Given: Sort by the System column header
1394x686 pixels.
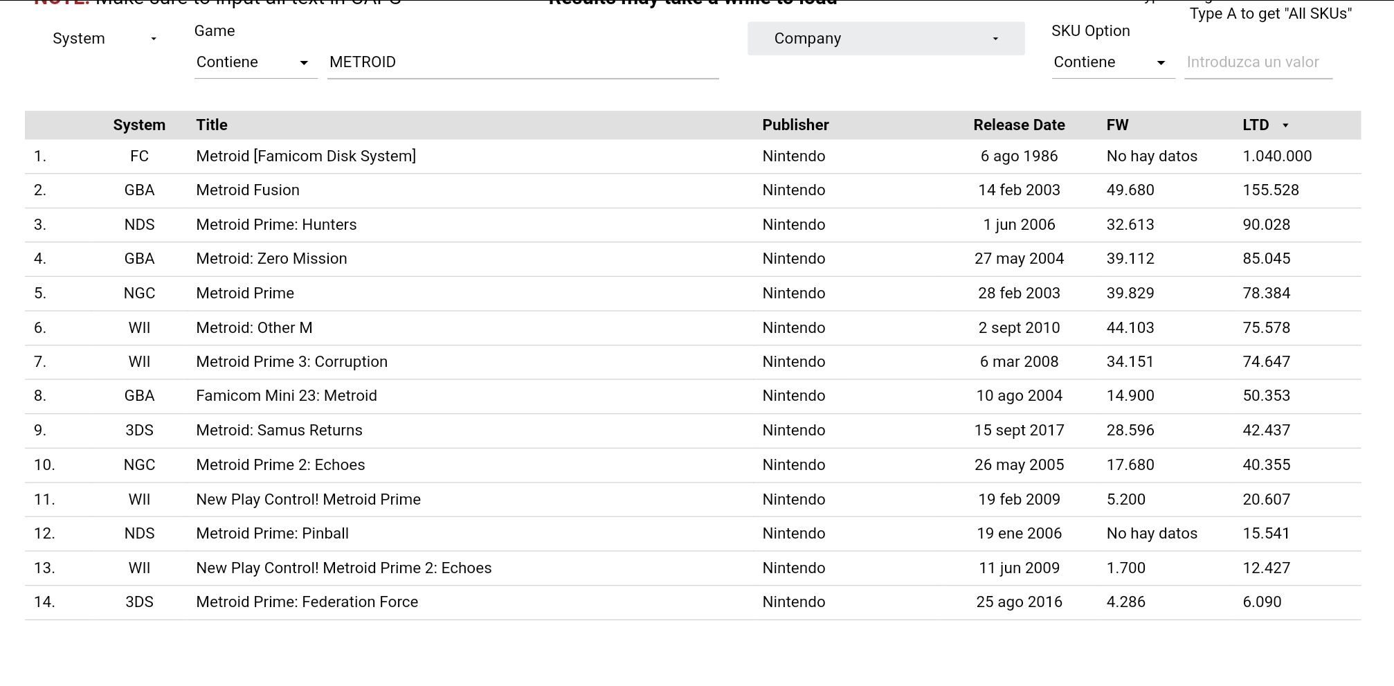Looking at the screenshot, I should [x=139, y=125].
